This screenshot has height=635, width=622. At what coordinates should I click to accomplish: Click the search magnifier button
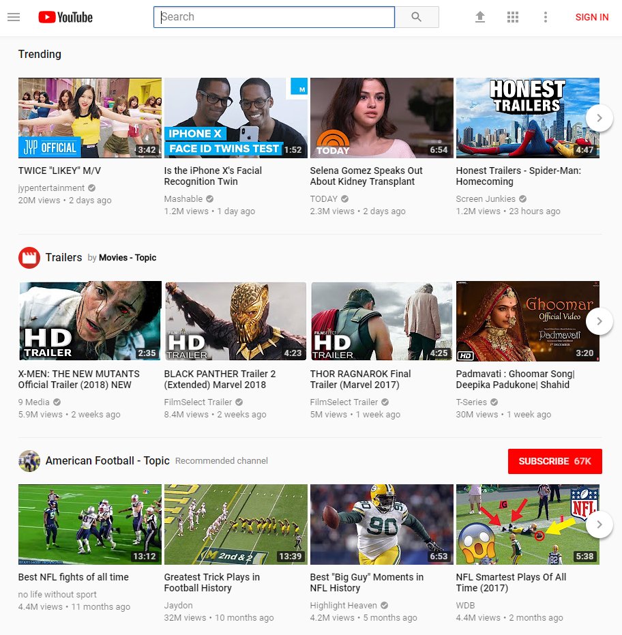click(417, 17)
